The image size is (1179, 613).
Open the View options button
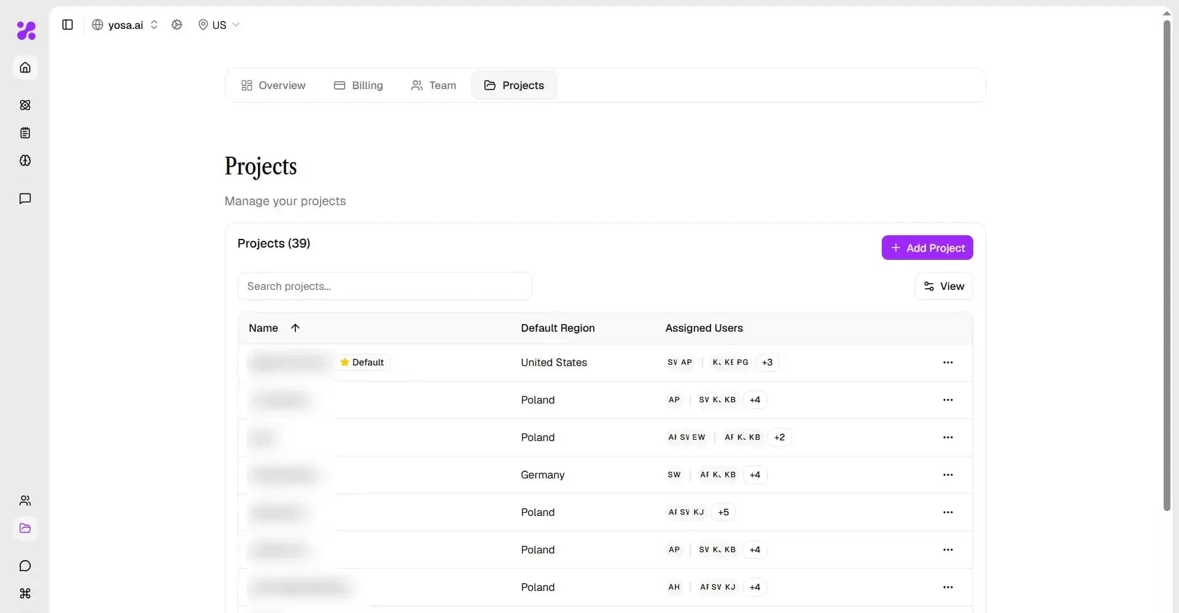[x=944, y=286]
